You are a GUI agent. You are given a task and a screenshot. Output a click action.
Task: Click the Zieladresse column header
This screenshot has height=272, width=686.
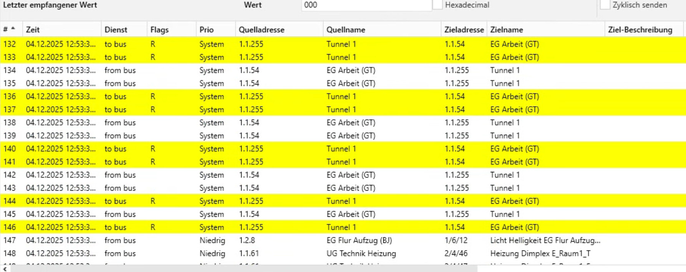pyautogui.click(x=464, y=30)
